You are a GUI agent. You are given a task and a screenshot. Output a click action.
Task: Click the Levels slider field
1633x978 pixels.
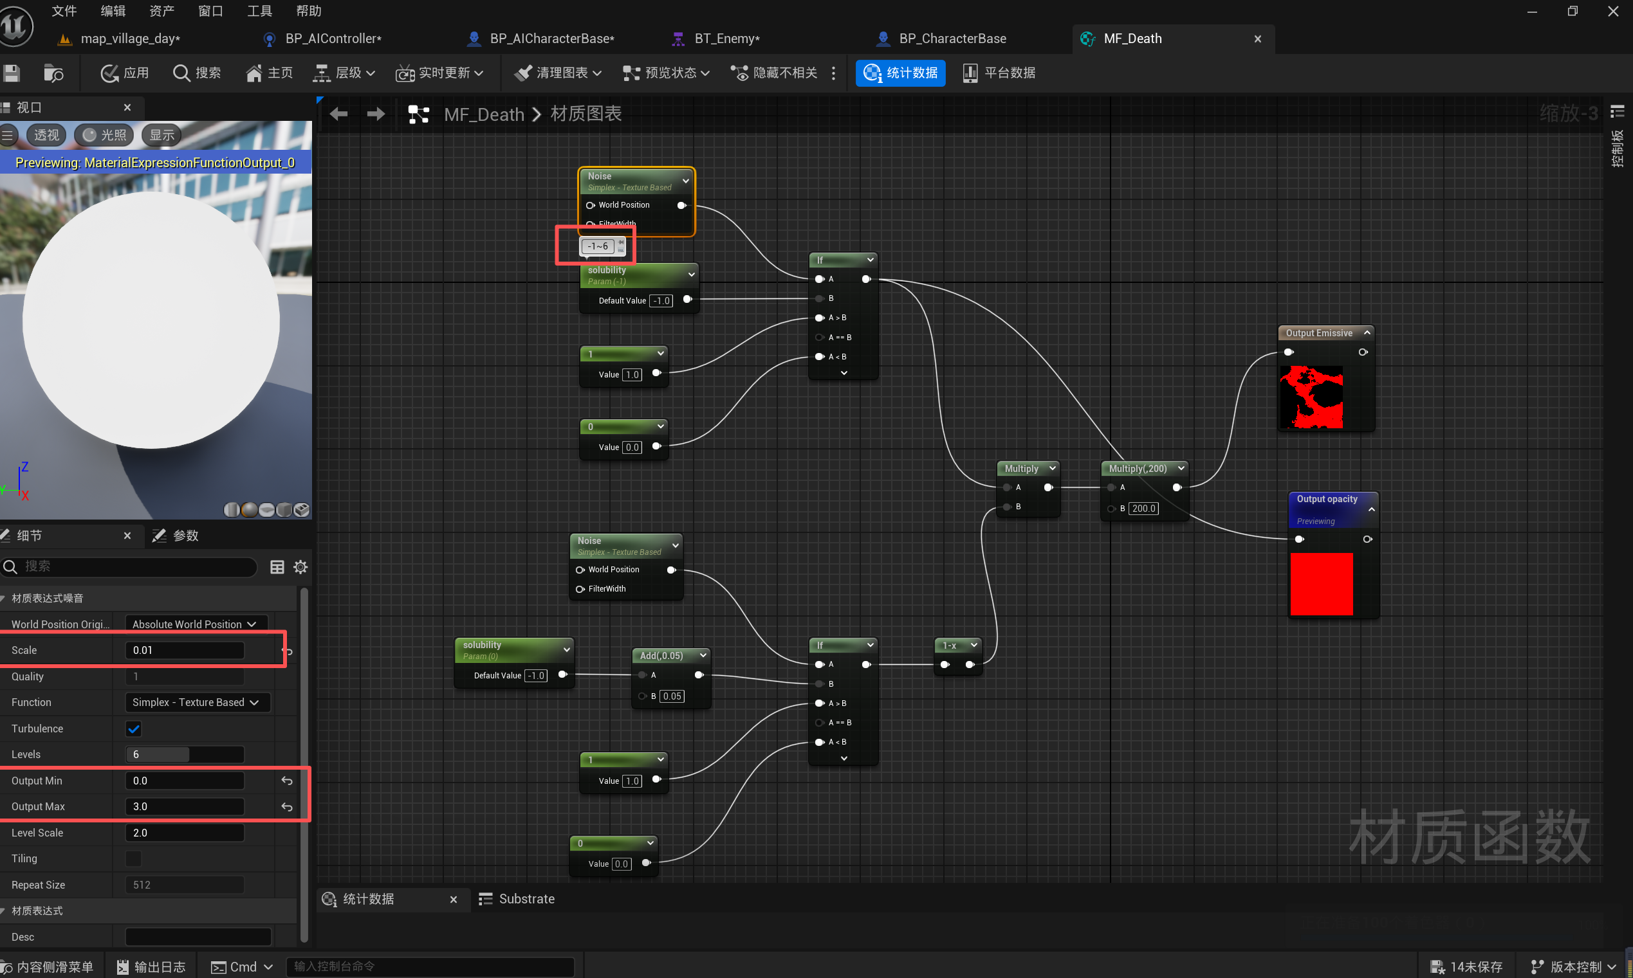185,754
